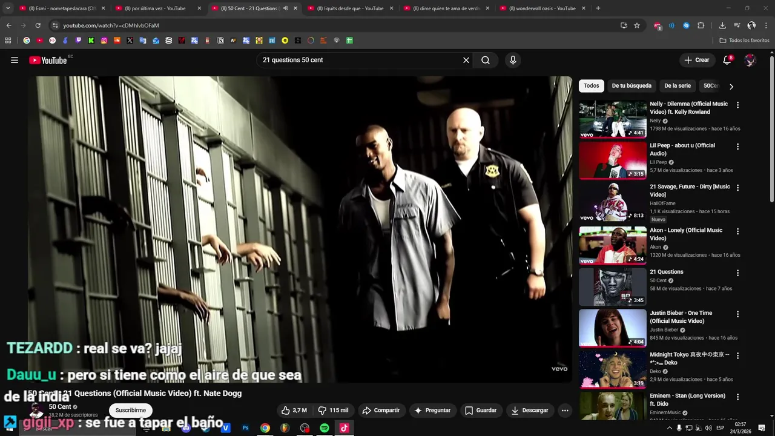Screen dimensions: 775x436
Task: Show more filter chips with the arrow
Action: (731, 87)
